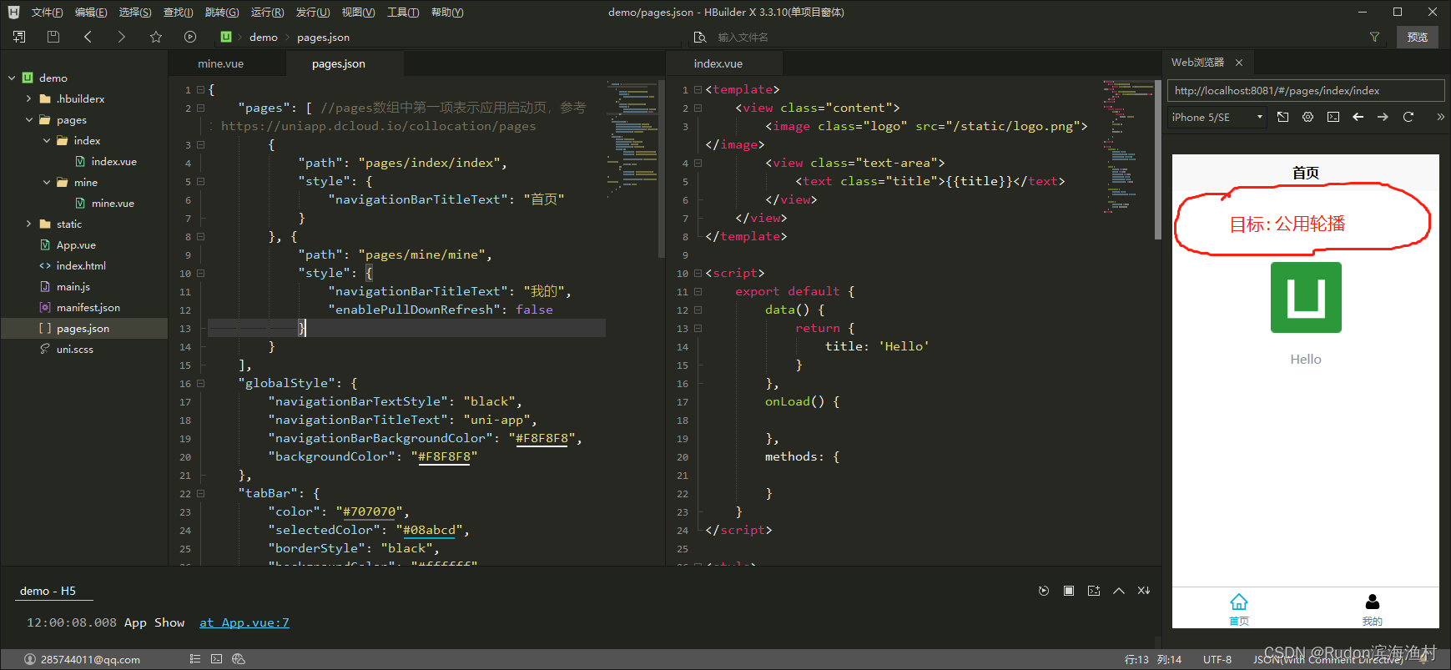Click Web browser back arrow icon
This screenshot has width=1451, height=670.
1358,117
